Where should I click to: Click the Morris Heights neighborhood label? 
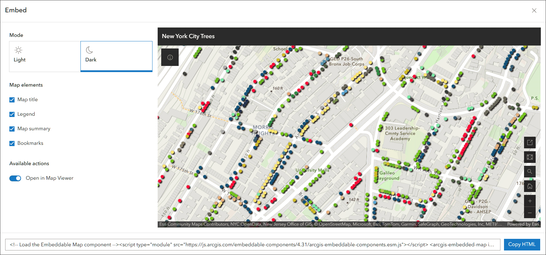pos(263,130)
